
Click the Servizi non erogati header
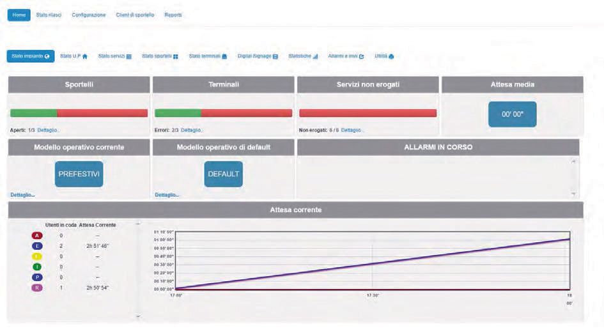pos(368,84)
